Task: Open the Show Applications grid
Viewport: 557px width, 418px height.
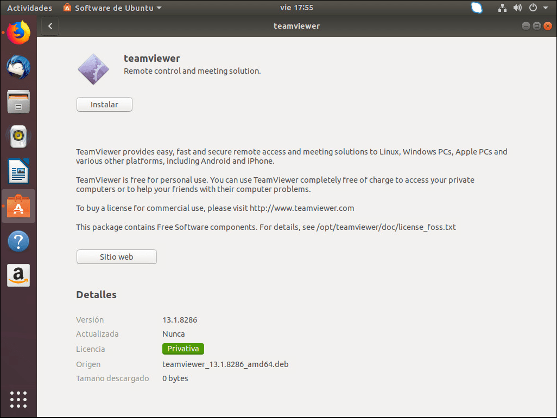Action: click(x=18, y=400)
